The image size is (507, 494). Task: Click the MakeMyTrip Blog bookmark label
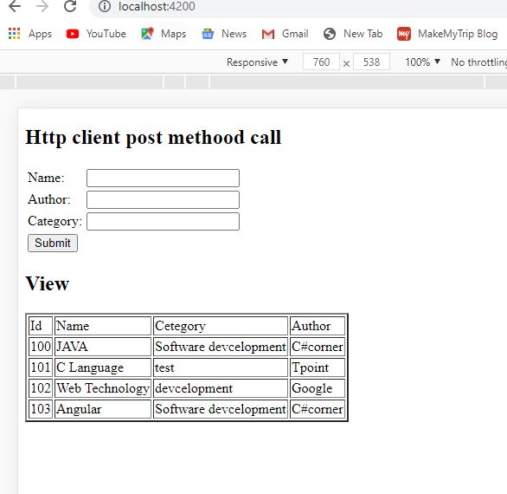click(458, 34)
